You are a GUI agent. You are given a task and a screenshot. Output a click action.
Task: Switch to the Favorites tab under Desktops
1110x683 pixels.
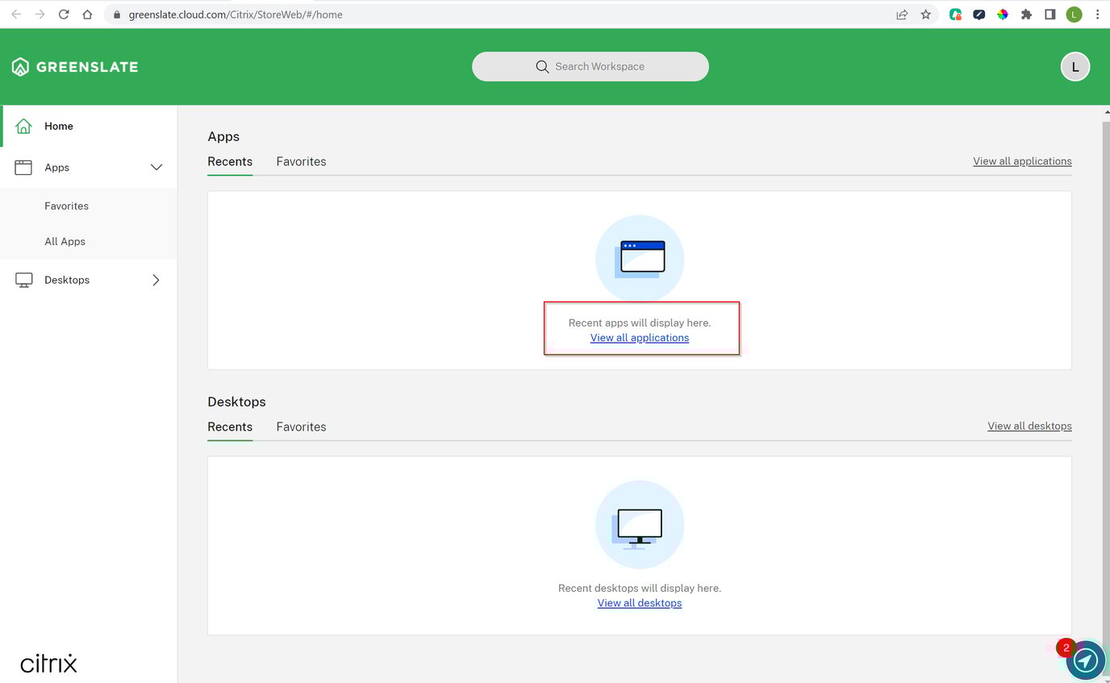301,427
